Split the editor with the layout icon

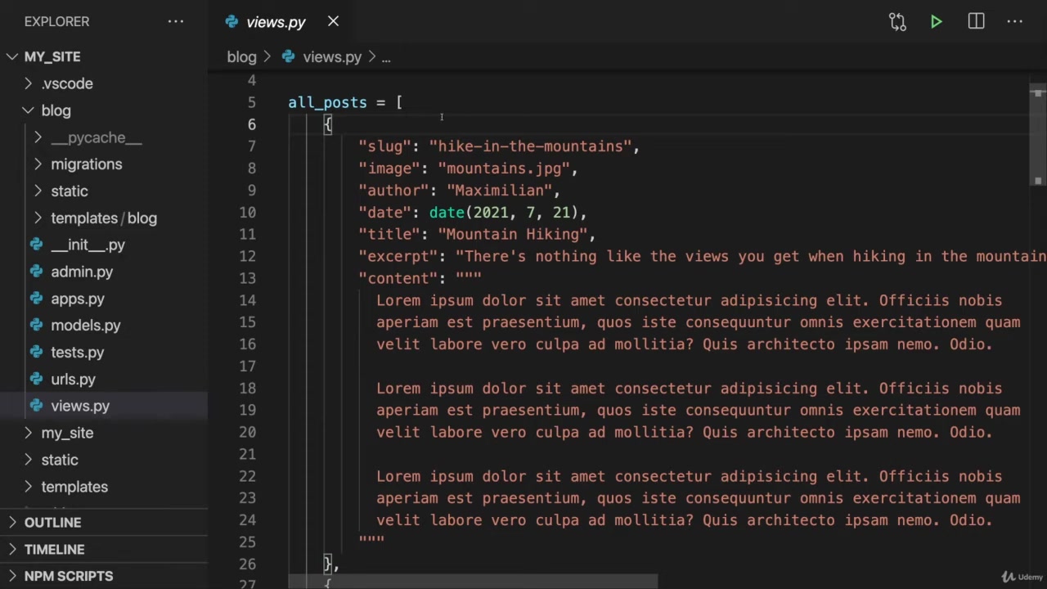976,22
